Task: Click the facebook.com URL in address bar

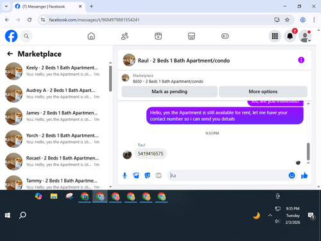Action: (94, 20)
